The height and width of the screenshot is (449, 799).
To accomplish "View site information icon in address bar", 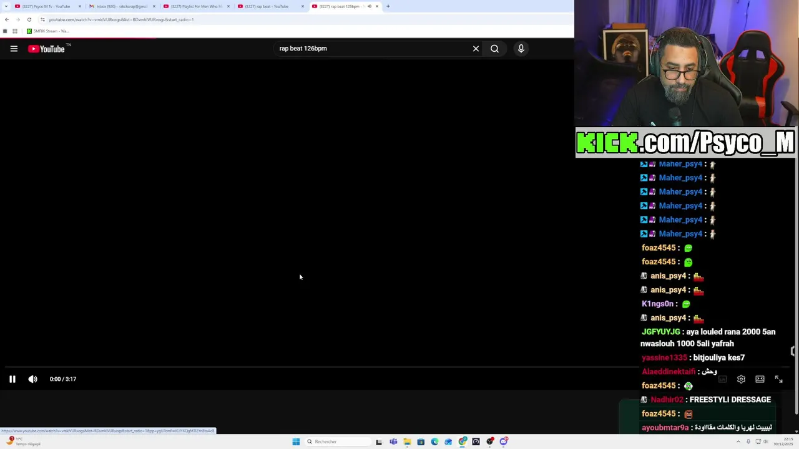I will click(x=42, y=19).
